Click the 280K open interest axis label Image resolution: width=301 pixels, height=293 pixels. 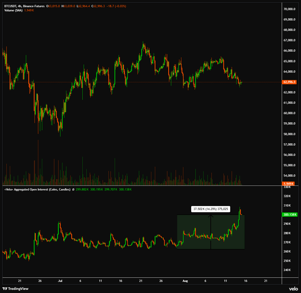click(287, 233)
